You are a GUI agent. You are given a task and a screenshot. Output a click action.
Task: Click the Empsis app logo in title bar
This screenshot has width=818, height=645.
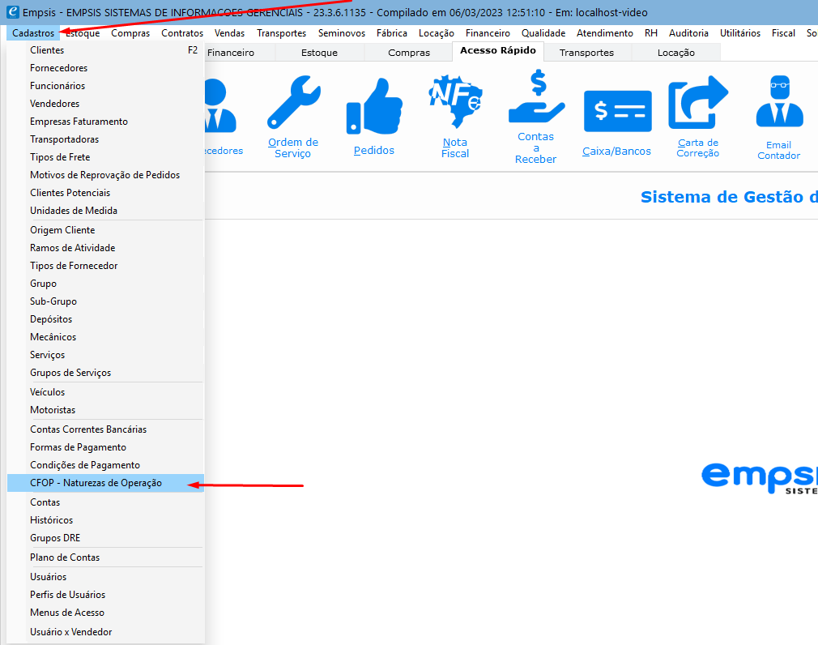pos(12,12)
